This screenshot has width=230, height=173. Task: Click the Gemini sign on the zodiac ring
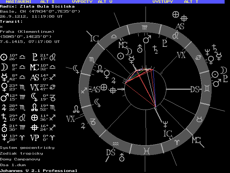[208, 88]
